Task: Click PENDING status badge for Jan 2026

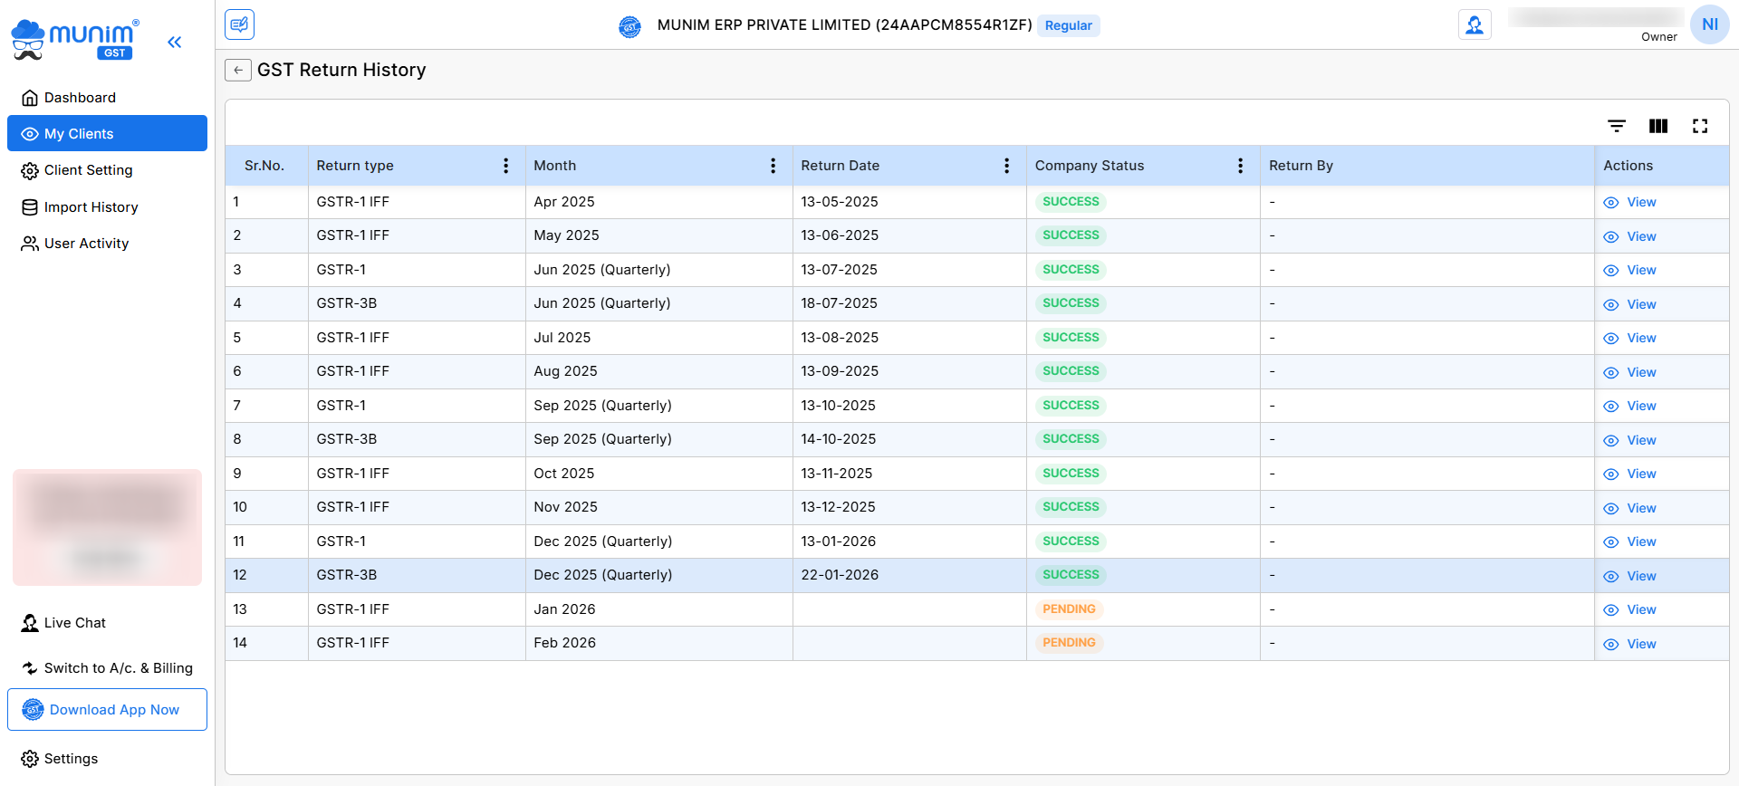Action: (1069, 609)
